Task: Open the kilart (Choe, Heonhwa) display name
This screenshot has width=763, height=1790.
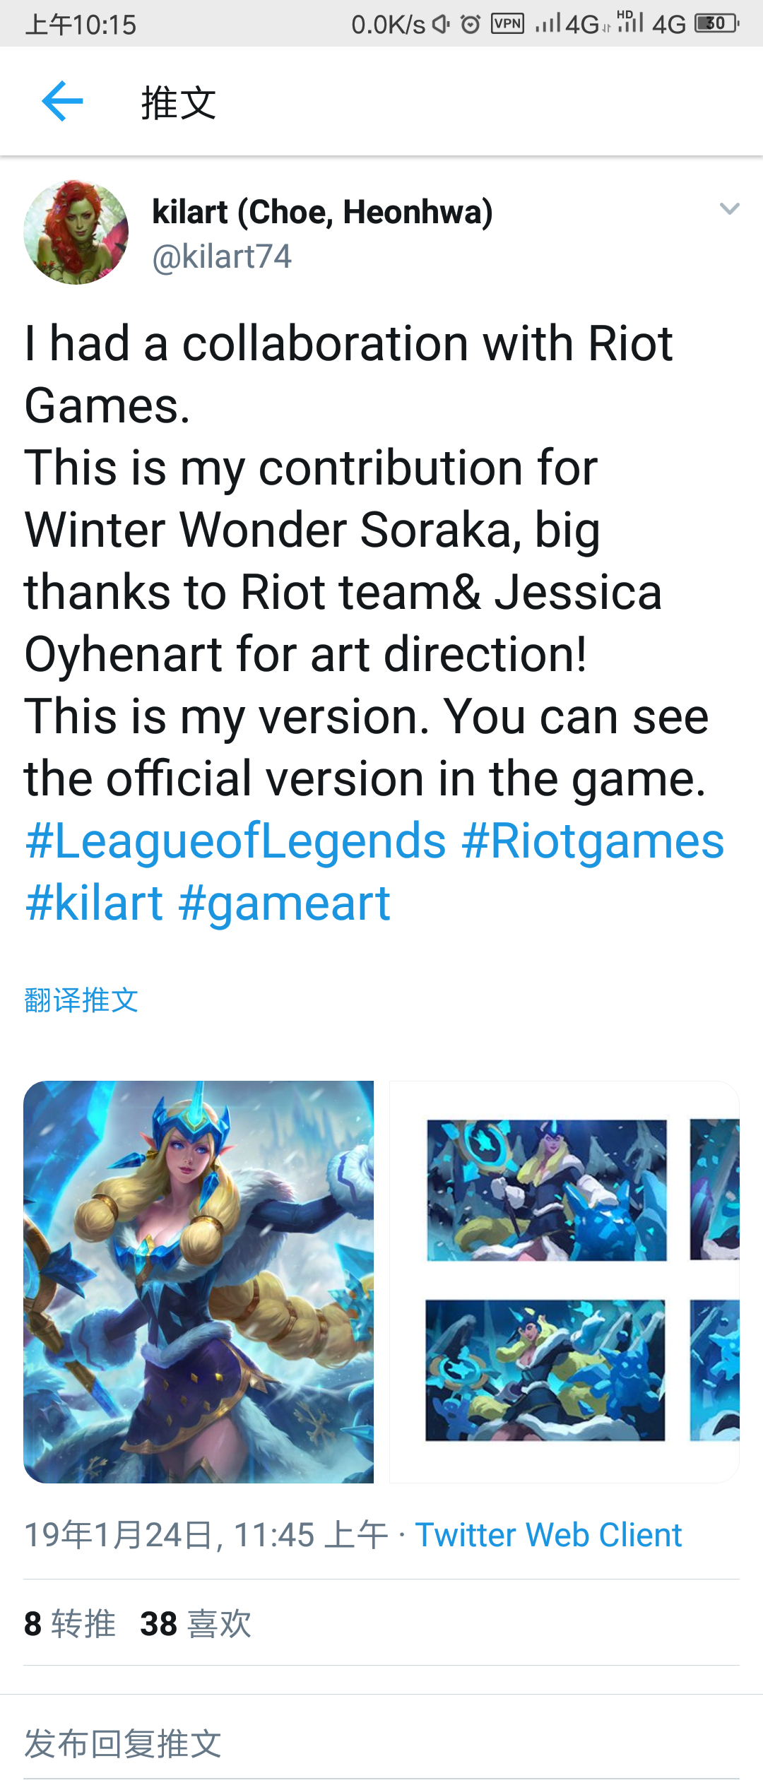Action: pos(322,212)
